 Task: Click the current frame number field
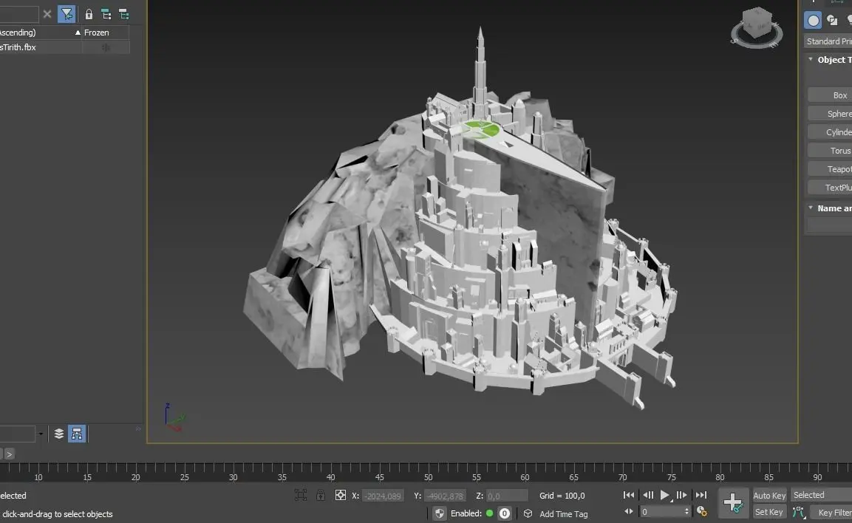[x=661, y=512]
